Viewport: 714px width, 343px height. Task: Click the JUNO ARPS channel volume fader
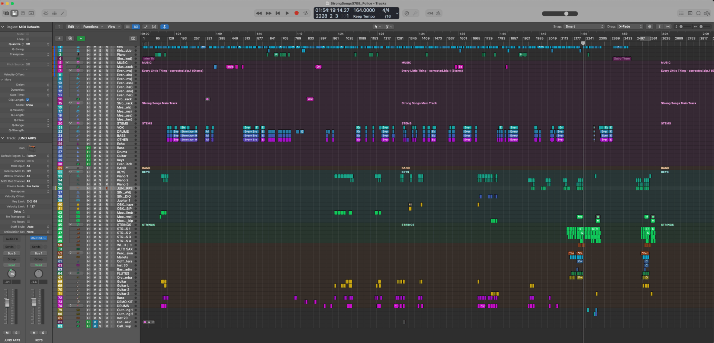pyautogui.click(x=7, y=302)
